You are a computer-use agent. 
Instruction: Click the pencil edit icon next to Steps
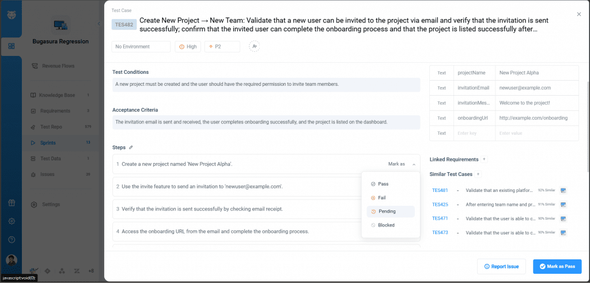131,148
